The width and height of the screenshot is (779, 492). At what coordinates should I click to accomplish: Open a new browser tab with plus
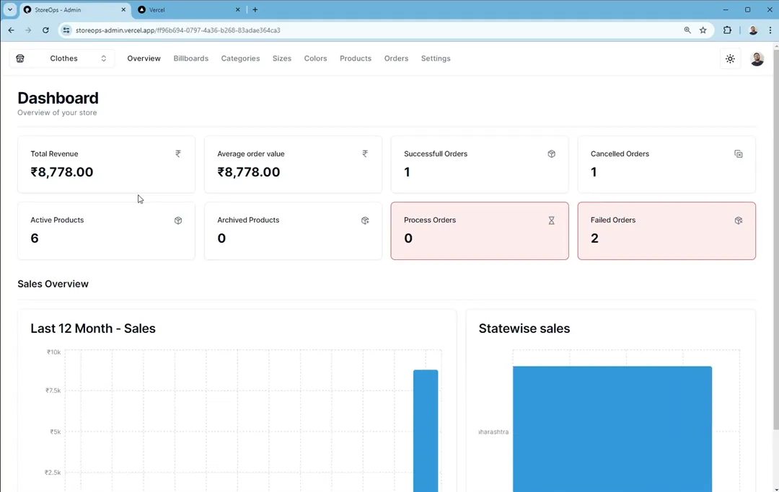pos(255,10)
